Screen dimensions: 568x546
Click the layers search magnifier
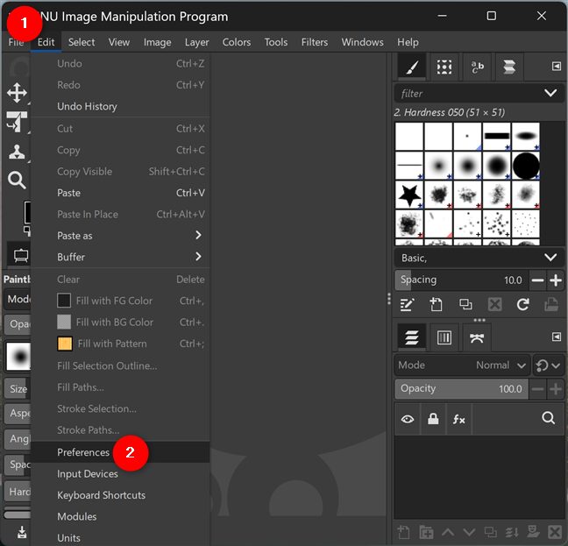(x=549, y=418)
